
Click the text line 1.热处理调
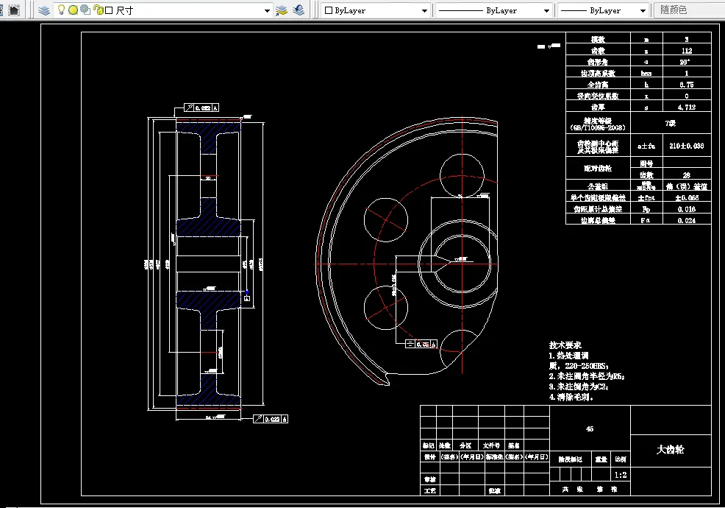click(568, 356)
